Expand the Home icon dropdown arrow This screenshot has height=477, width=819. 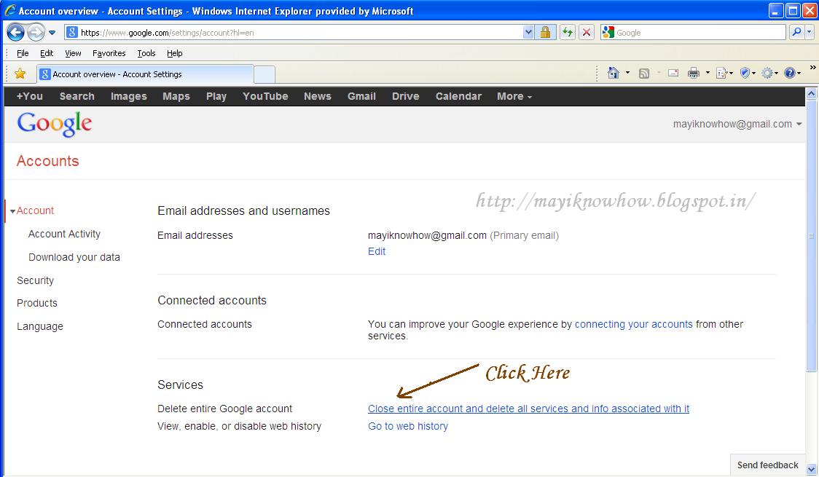pos(627,73)
